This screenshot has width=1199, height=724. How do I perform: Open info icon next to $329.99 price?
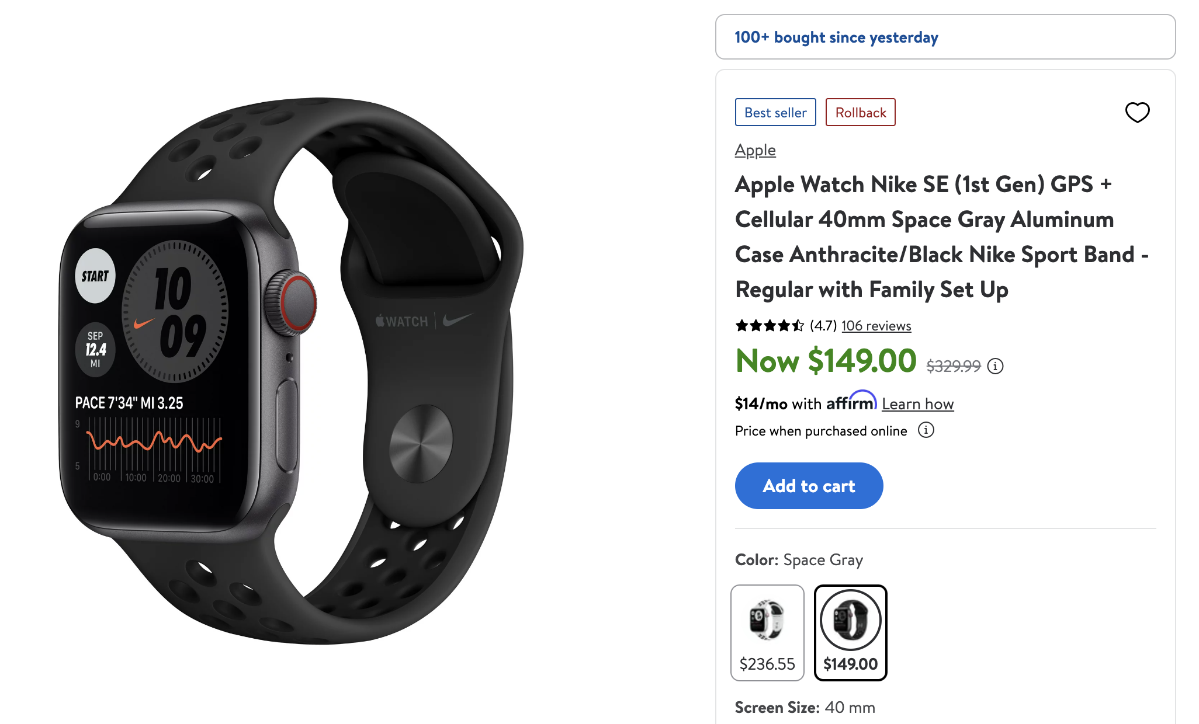point(995,366)
